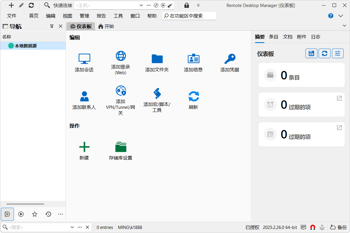Switch to the 条目 tab
Viewport: 350px width, 233px height.
pyautogui.click(x=274, y=37)
